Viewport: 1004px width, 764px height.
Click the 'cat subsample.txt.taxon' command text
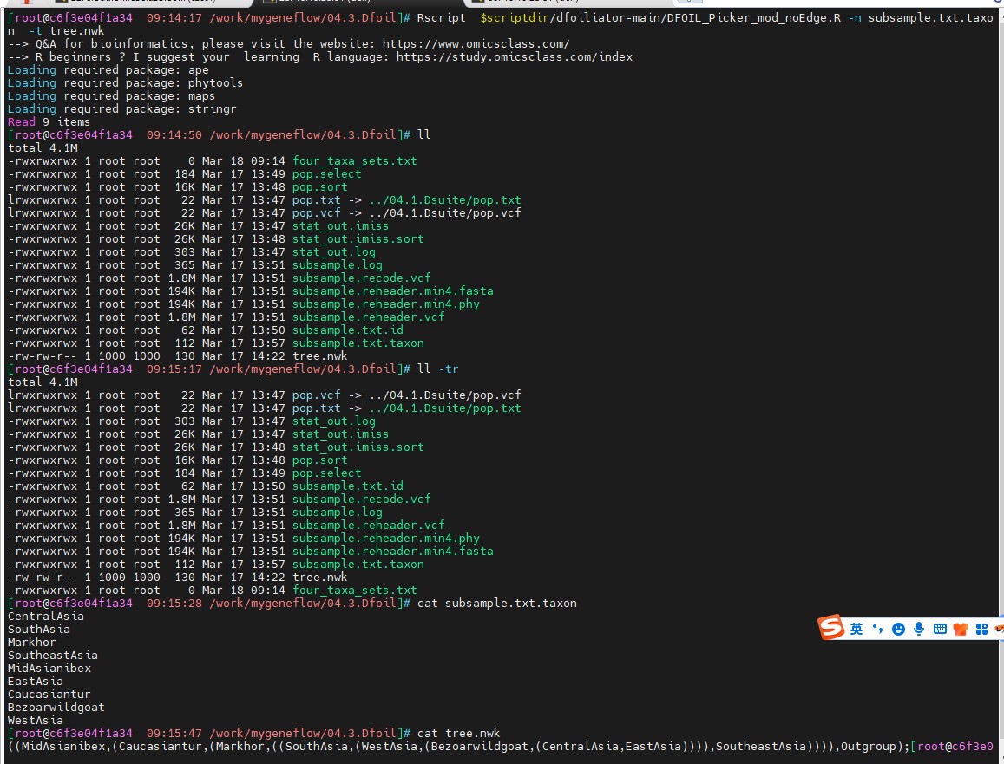[496, 604]
